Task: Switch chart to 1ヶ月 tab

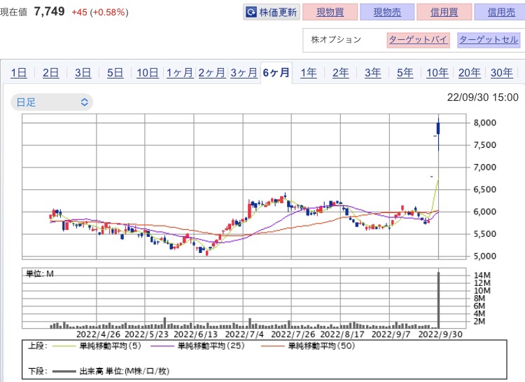Action: click(x=179, y=72)
